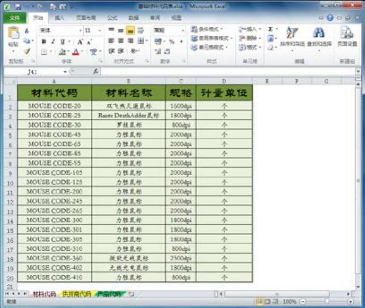Click the insert new worksheet icon

coord(132,295)
